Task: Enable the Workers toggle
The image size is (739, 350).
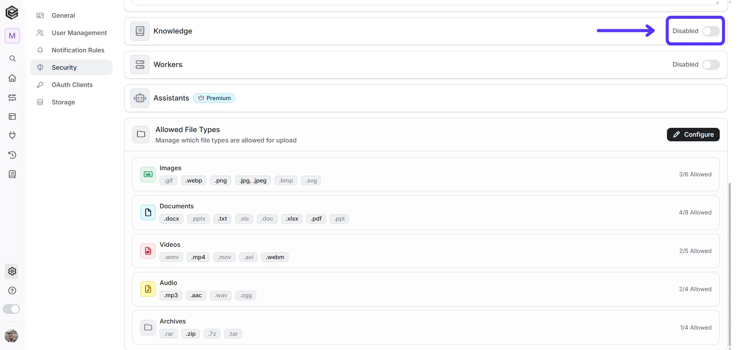Action: pyautogui.click(x=711, y=65)
